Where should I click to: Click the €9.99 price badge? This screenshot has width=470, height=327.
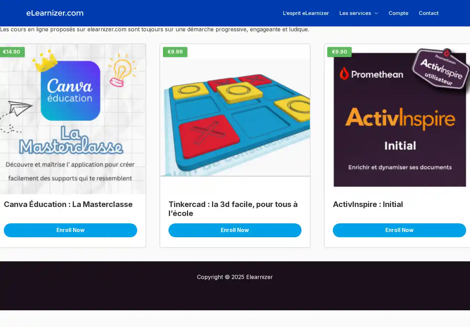(x=175, y=52)
